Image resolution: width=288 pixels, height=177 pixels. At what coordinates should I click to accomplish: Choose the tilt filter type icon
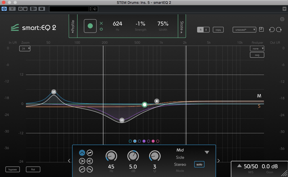pyautogui.click(x=90, y=153)
